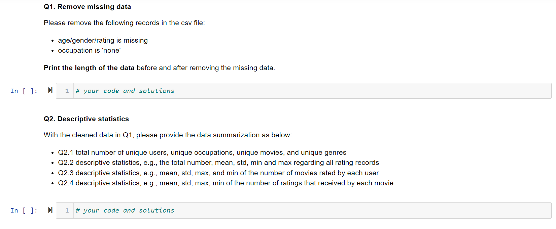Viewport: 556px width, 229px height.
Task: Select the 'Q1. Remove missing data' heading
Action: click(87, 7)
